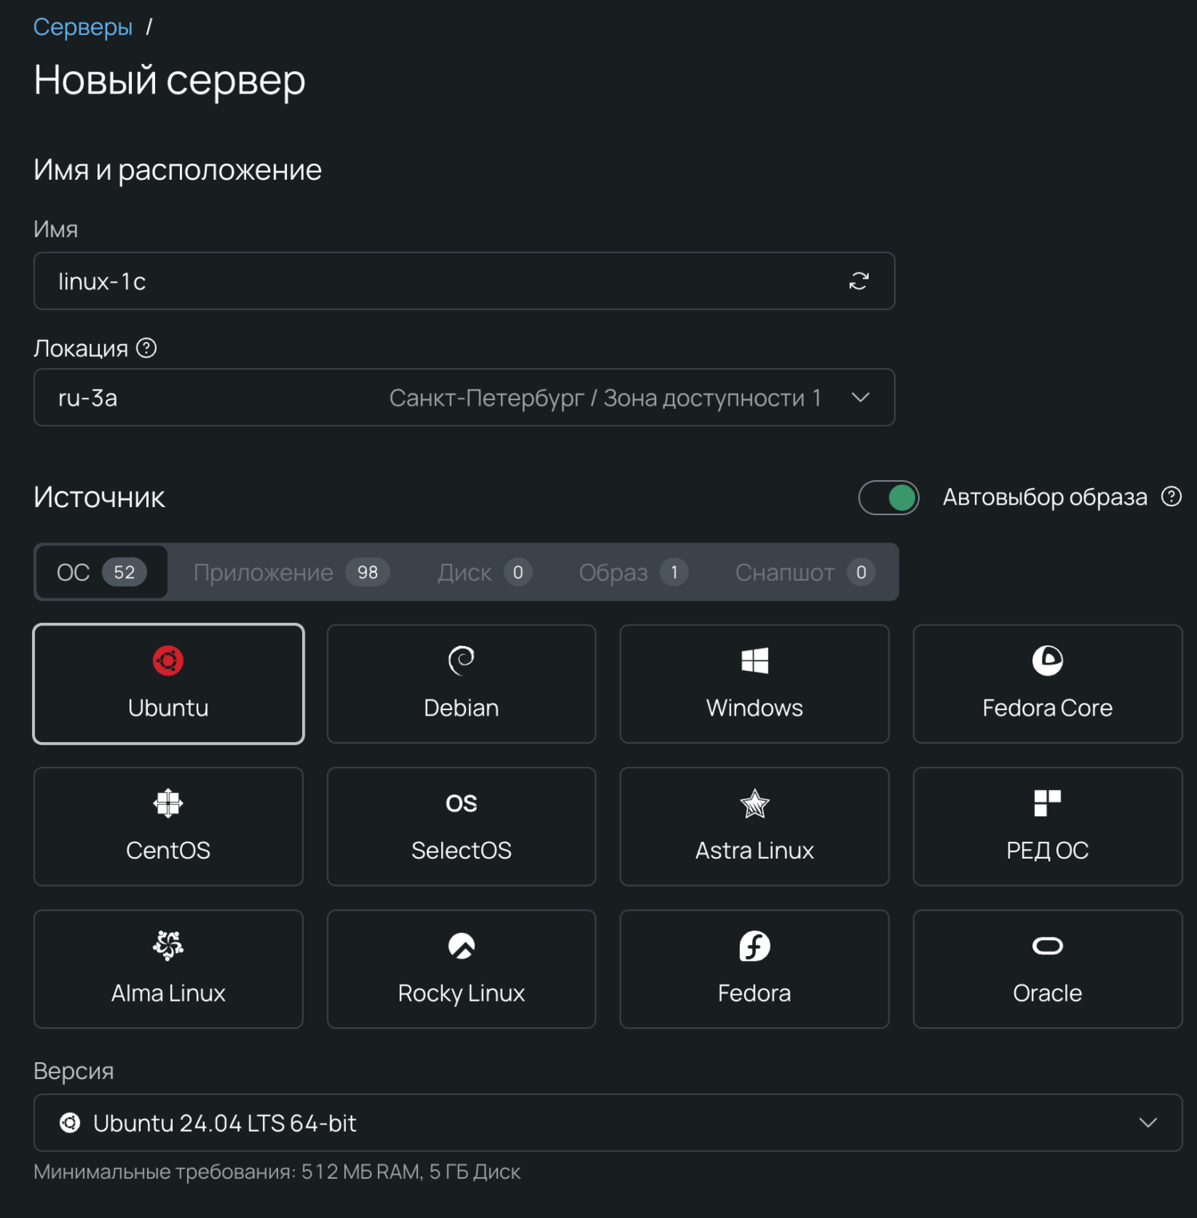
Task: Pick the Oracle OS tile
Action: 1047,969
